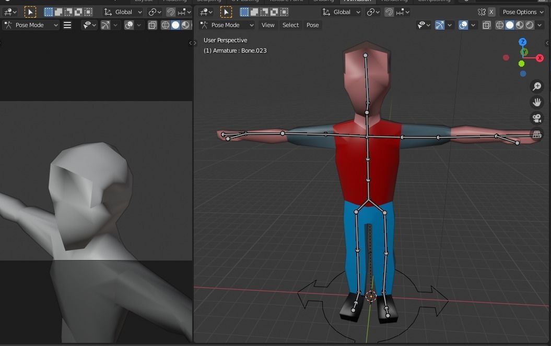
Task: Open pivot point dropdown in left viewport
Action: (154, 13)
